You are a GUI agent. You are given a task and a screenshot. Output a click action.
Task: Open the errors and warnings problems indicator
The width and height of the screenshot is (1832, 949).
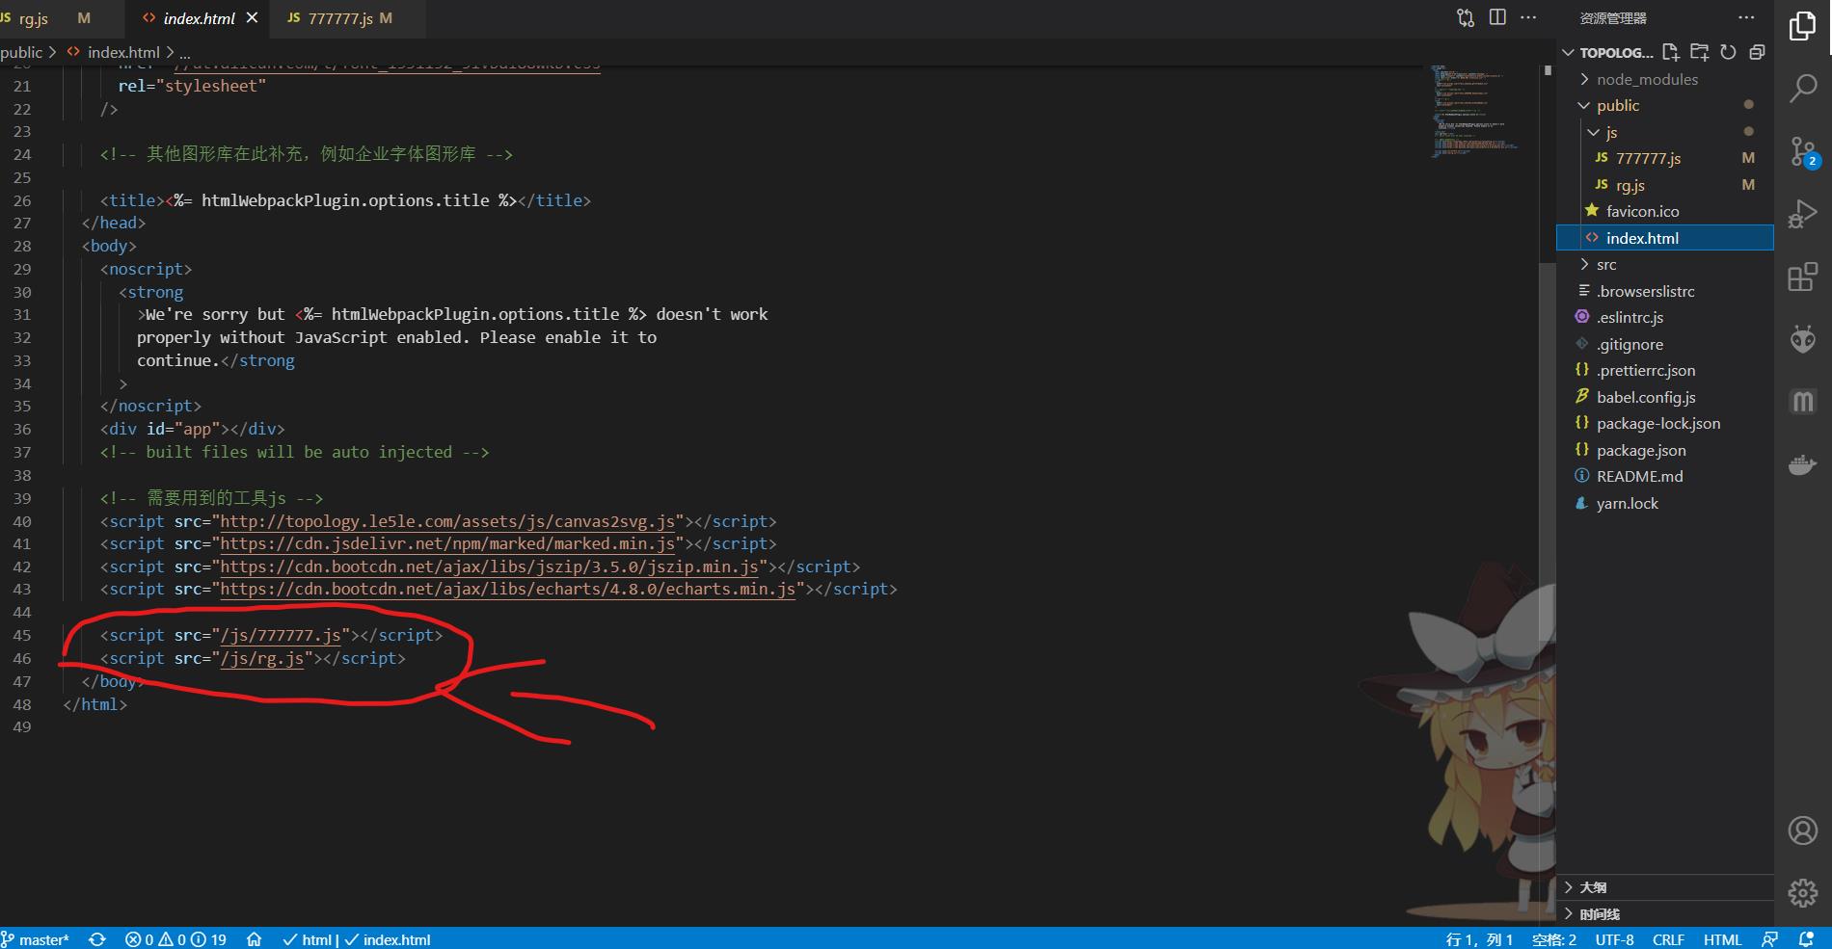coord(175,939)
